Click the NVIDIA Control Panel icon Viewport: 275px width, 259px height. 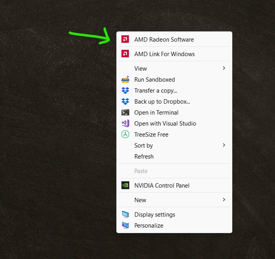point(125,185)
